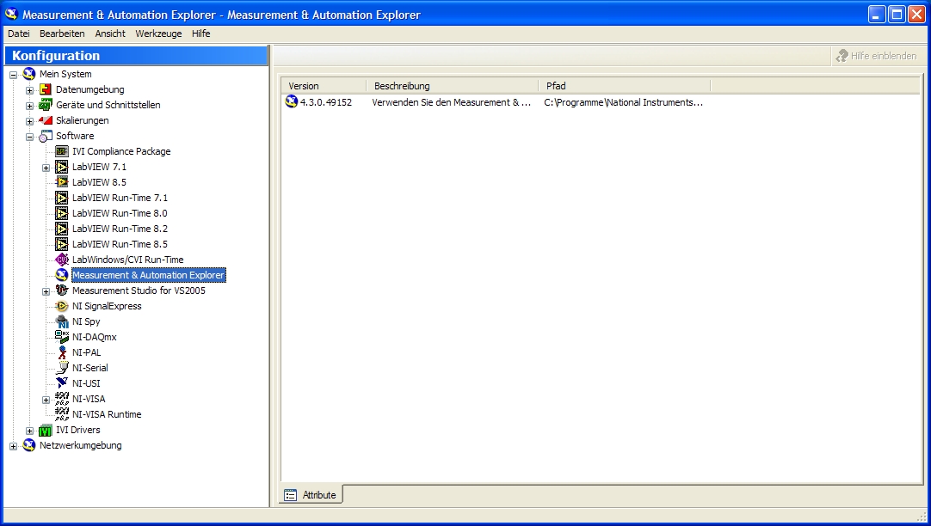
Task: Click the Measurement & Automation Explorer tree icon
Action: click(x=62, y=274)
